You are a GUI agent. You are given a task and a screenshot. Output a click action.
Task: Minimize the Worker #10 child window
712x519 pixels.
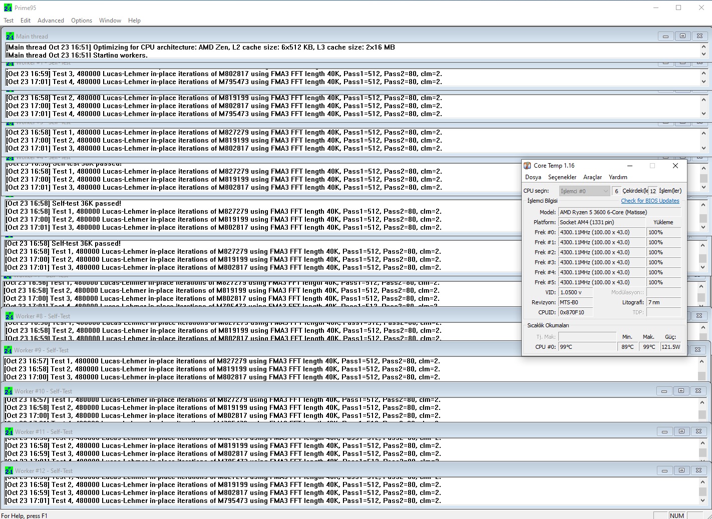(664, 391)
